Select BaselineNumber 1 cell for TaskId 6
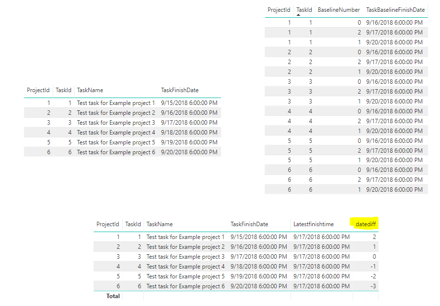 coord(359,190)
